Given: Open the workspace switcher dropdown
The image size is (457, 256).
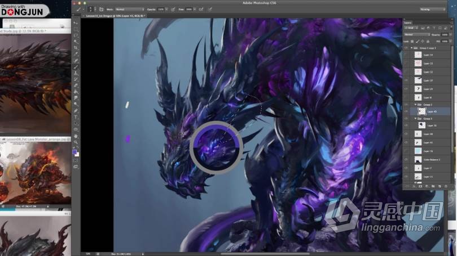Looking at the screenshot, I should (x=433, y=10).
